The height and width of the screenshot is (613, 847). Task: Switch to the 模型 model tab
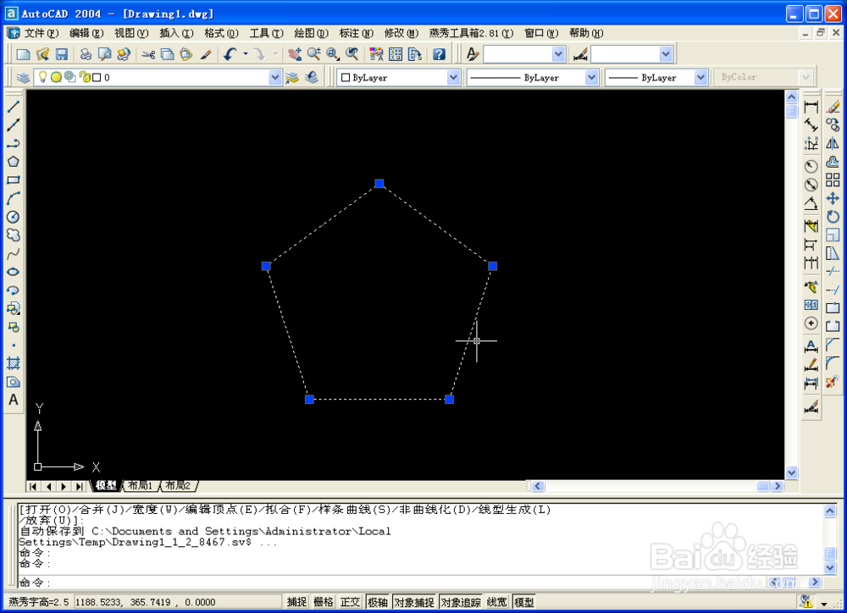tap(105, 485)
